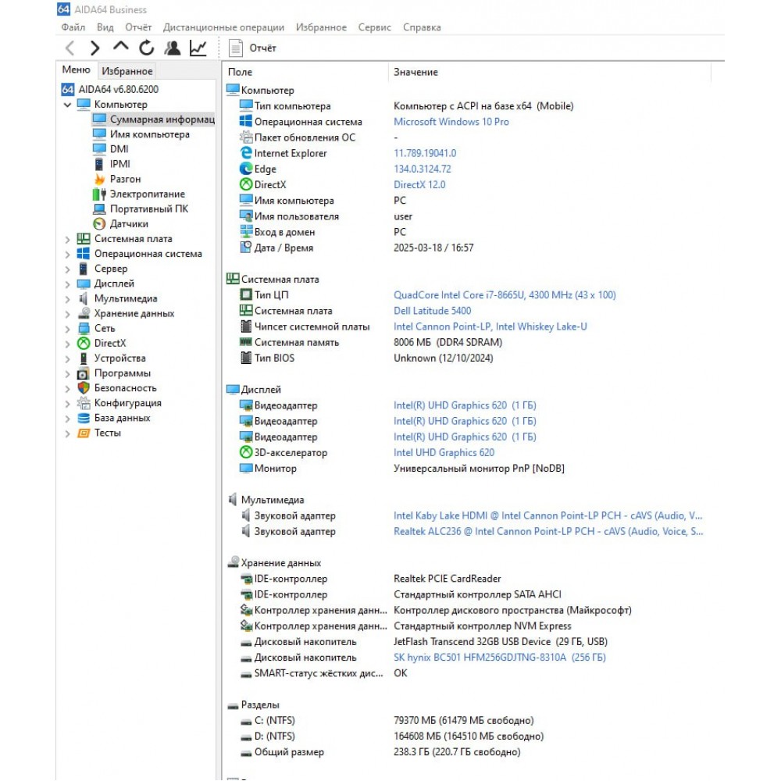The image size is (781, 781).
Task: Click the Windows logo beside Операционная система row
Action: (246, 121)
